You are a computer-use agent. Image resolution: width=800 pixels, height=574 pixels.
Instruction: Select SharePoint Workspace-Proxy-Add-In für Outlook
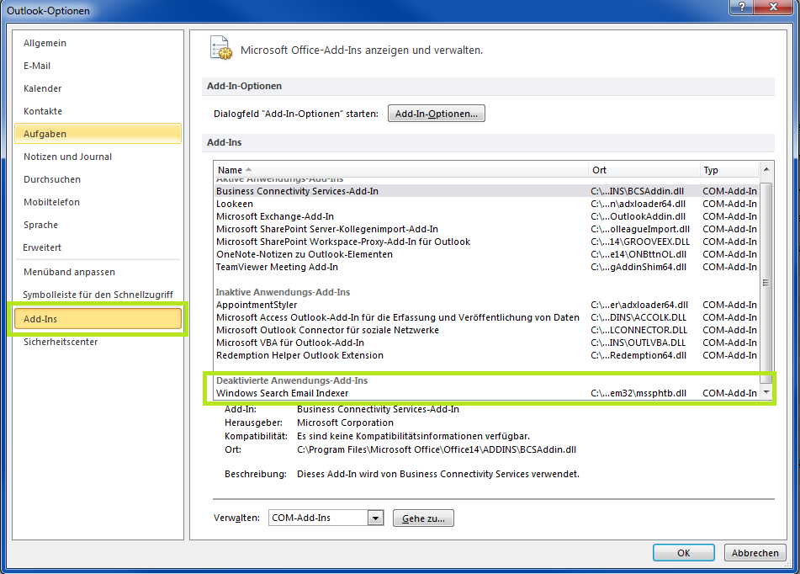[486, 242]
